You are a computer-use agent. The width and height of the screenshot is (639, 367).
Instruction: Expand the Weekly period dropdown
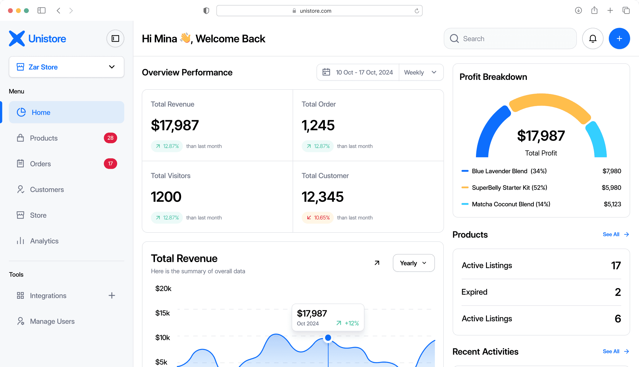[x=421, y=72]
